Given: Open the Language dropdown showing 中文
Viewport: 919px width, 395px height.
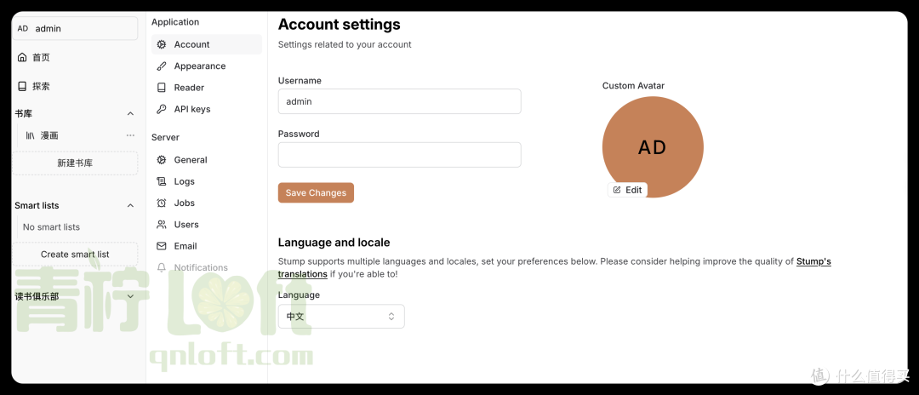Looking at the screenshot, I should (x=341, y=317).
